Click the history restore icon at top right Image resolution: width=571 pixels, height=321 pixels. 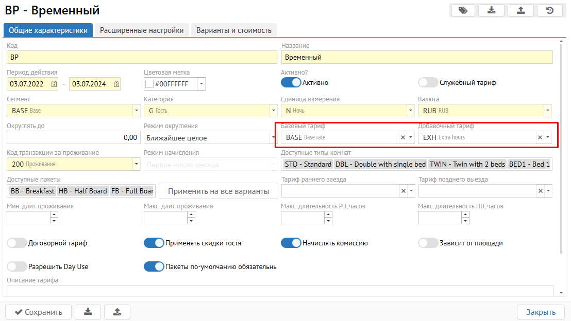click(x=550, y=10)
